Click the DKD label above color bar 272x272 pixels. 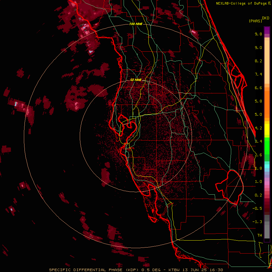click(x=265, y=18)
